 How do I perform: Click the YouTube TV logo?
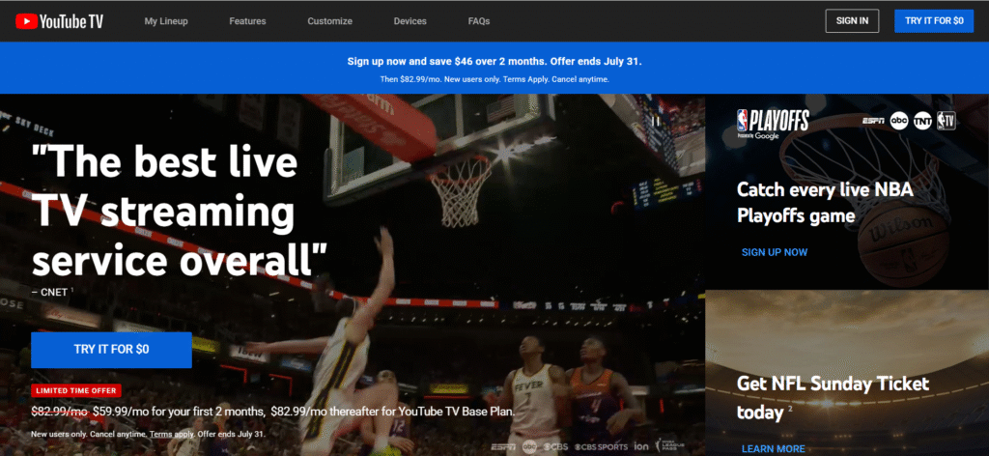pos(59,21)
